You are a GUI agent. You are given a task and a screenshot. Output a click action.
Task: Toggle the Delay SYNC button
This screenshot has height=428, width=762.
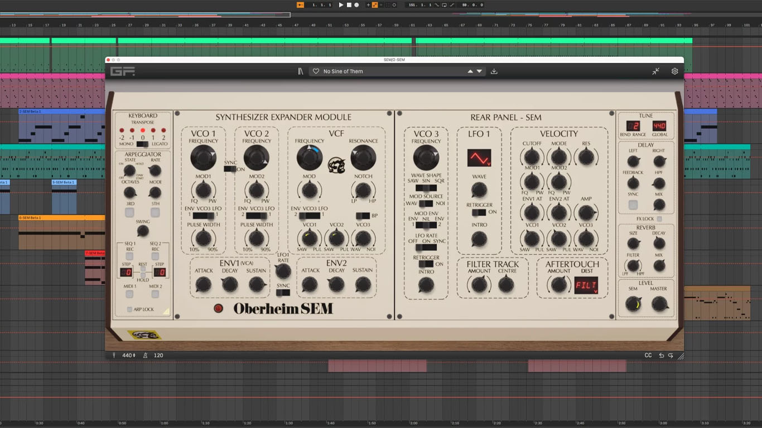pyautogui.click(x=633, y=205)
